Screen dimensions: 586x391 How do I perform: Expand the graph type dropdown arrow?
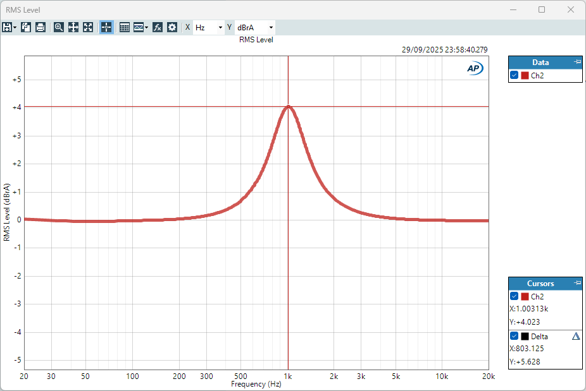[147, 27]
